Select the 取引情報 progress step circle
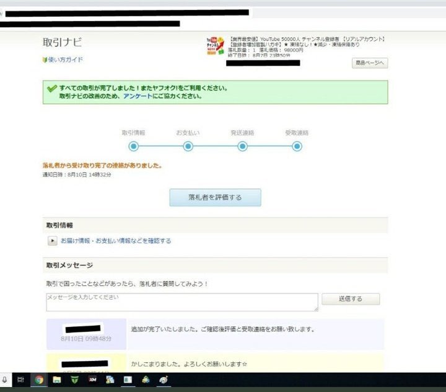Screen dimensions: 446x392 point(133,146)
